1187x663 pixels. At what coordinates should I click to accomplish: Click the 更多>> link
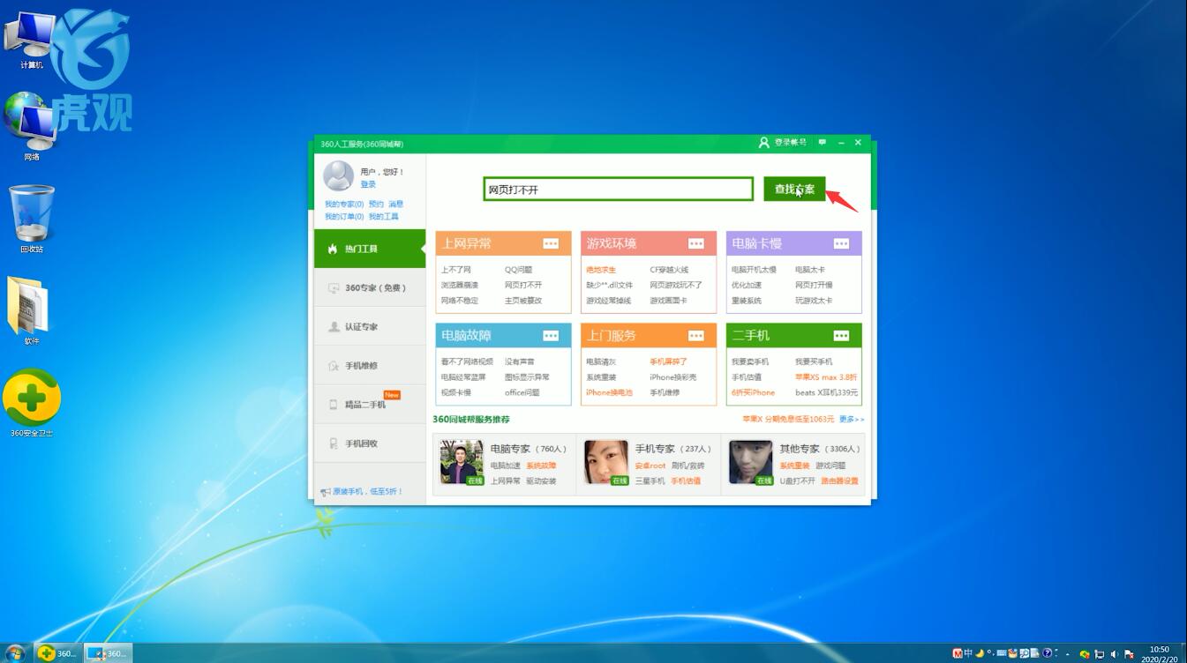(852, 419)
